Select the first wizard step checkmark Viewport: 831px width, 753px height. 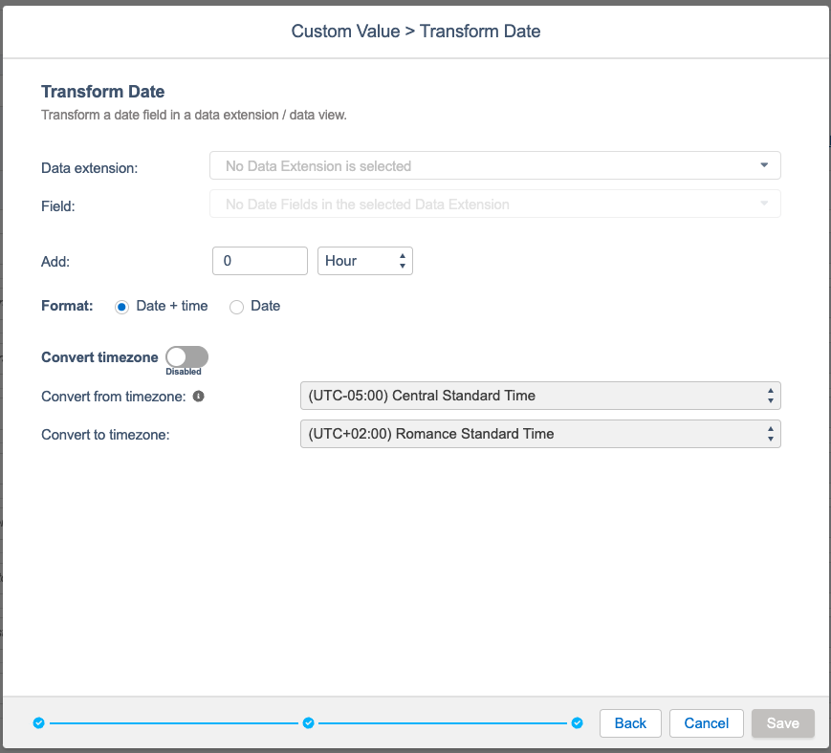tap(38, 723)
